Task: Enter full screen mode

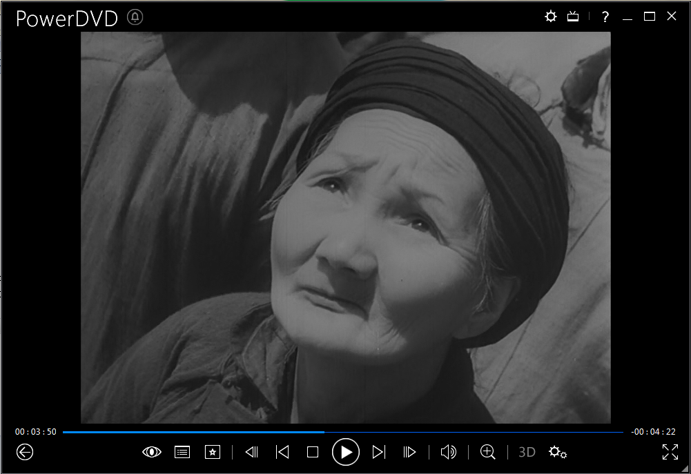Action: (670, 452)
